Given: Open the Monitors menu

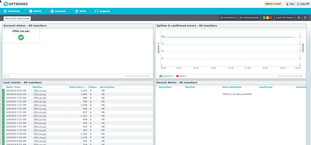Looking at the screenshot, I should coord(13,11).
